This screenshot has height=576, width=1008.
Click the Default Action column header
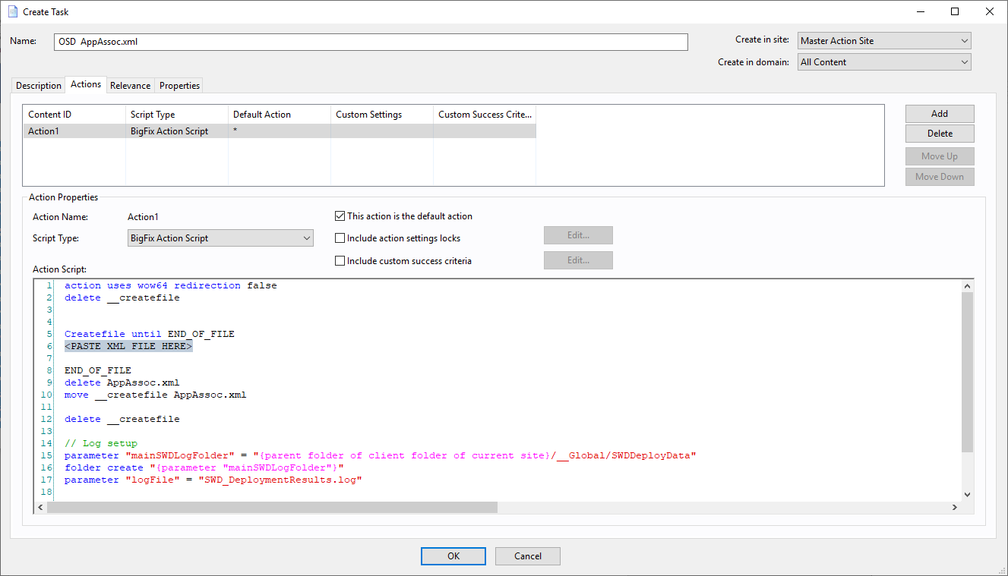point(280,115)
